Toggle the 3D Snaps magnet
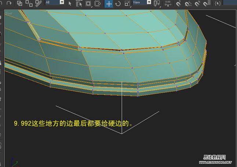Screen dimensions: 237x167 click(x=179, y=3)
